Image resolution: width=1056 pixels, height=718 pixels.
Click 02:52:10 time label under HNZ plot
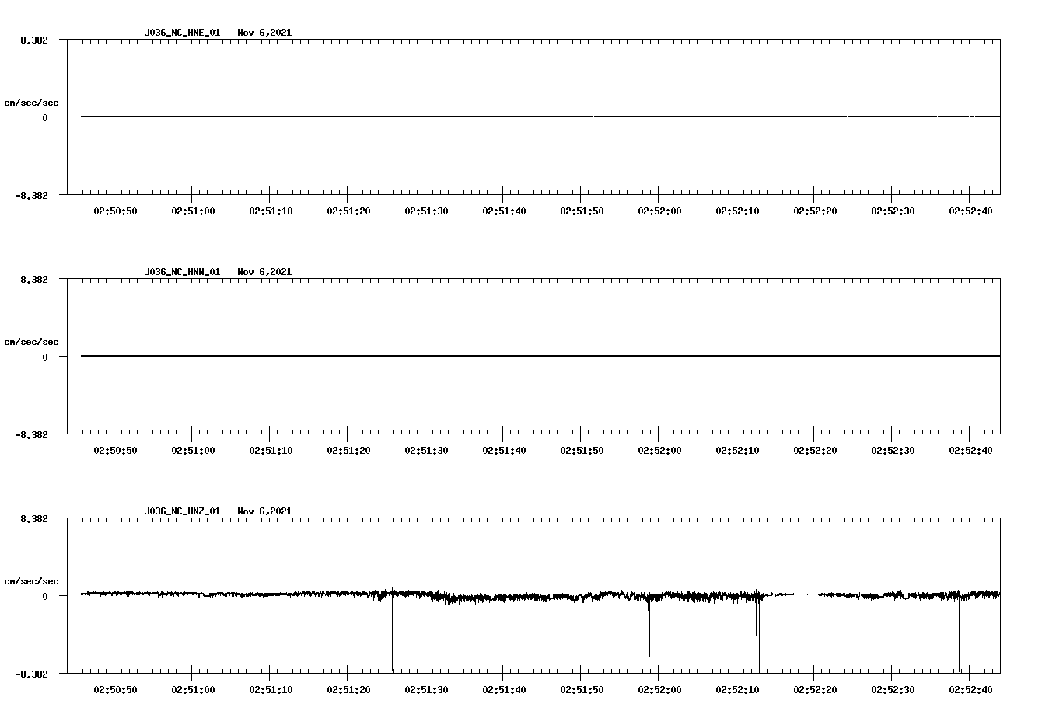737,690
